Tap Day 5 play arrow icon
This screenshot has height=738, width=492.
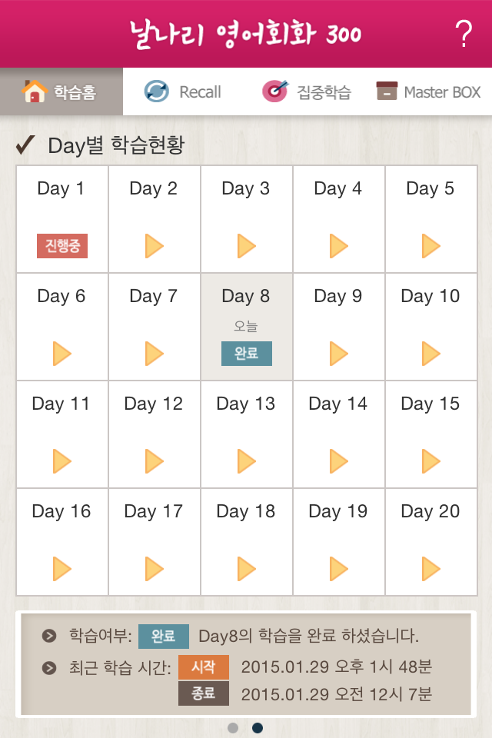pyautogui.click(x=431, y=246)
